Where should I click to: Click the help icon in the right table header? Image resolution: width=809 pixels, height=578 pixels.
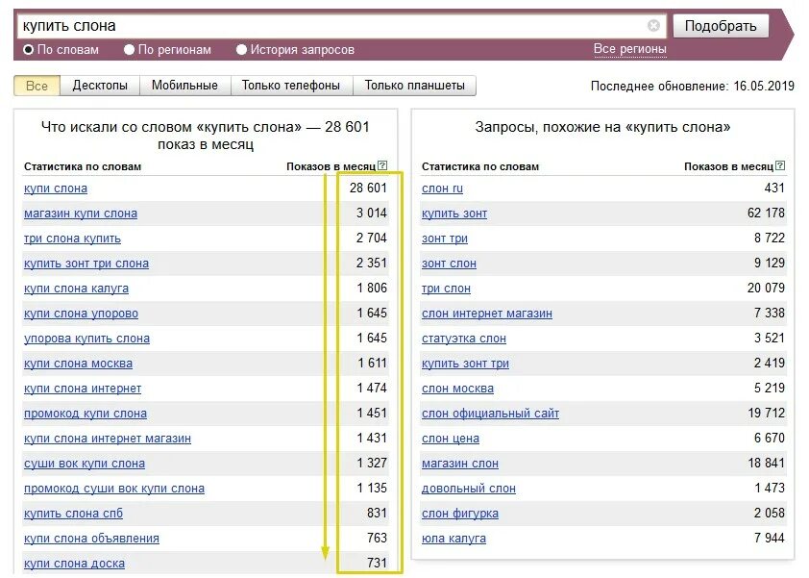[780, 166]
